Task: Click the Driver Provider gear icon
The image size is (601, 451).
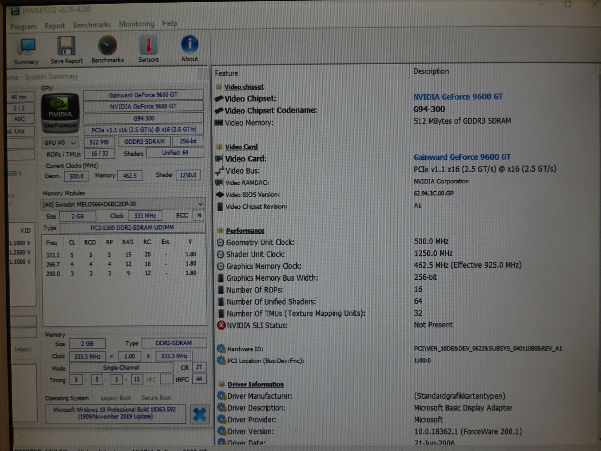Action: coord(222,419)
